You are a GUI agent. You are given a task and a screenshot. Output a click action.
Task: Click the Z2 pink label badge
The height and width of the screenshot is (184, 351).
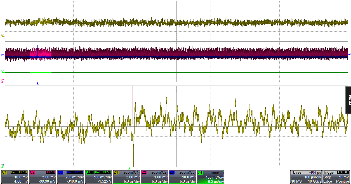[144, 173]
